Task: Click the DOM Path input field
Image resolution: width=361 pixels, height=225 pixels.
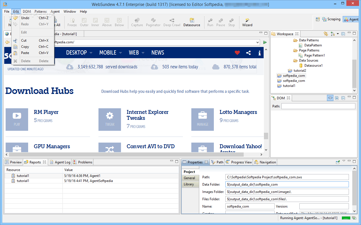Action: [318, 106]
